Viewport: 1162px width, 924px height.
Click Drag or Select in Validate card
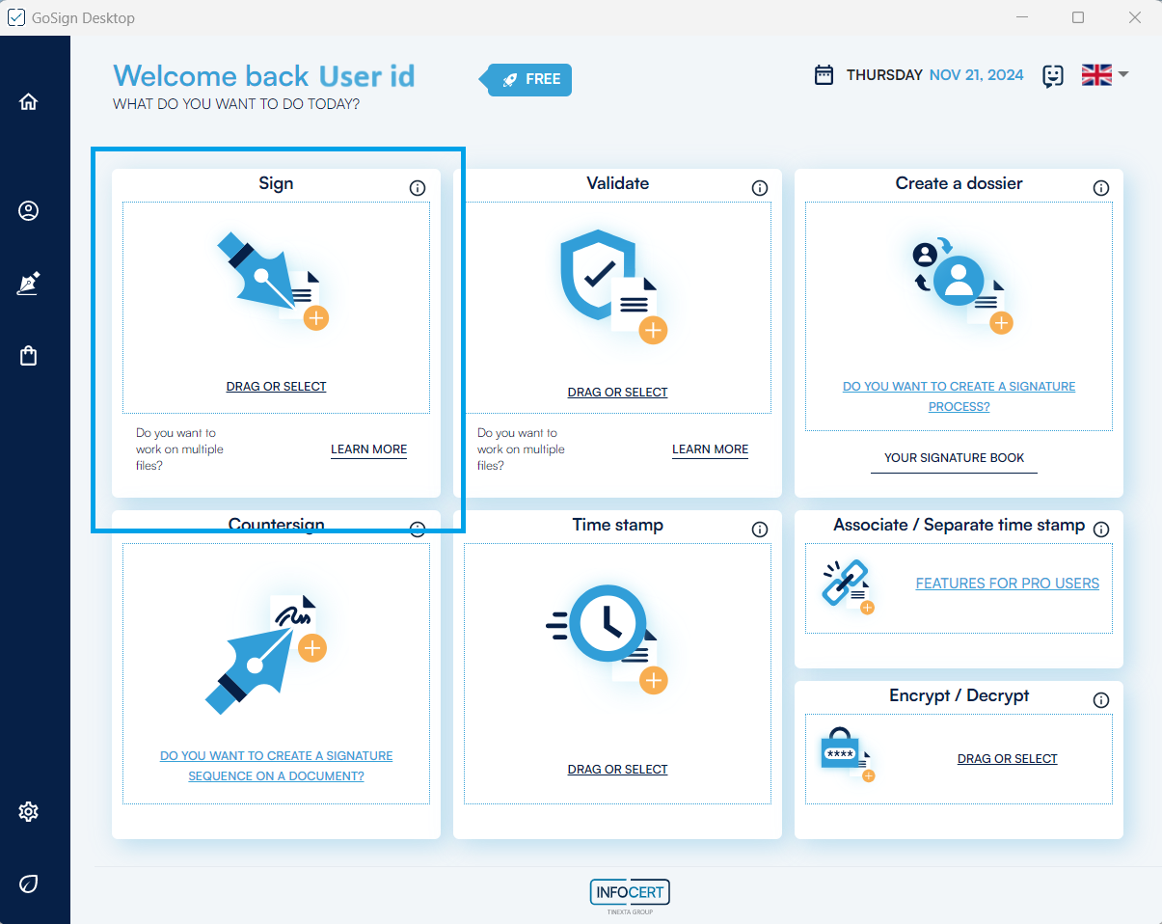(617, 393)
